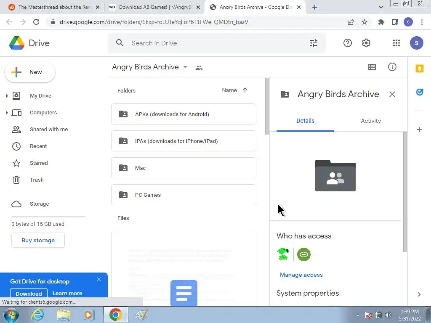Open search options filter icon
Screen dimensions: 431x323
click(313, 43)
